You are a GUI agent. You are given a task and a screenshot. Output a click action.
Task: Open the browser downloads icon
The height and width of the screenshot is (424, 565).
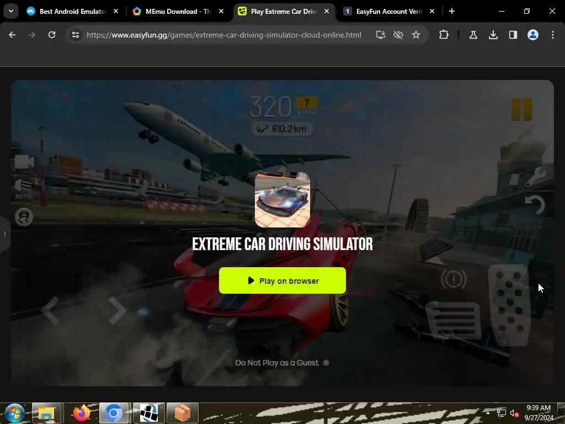(493, 35)
